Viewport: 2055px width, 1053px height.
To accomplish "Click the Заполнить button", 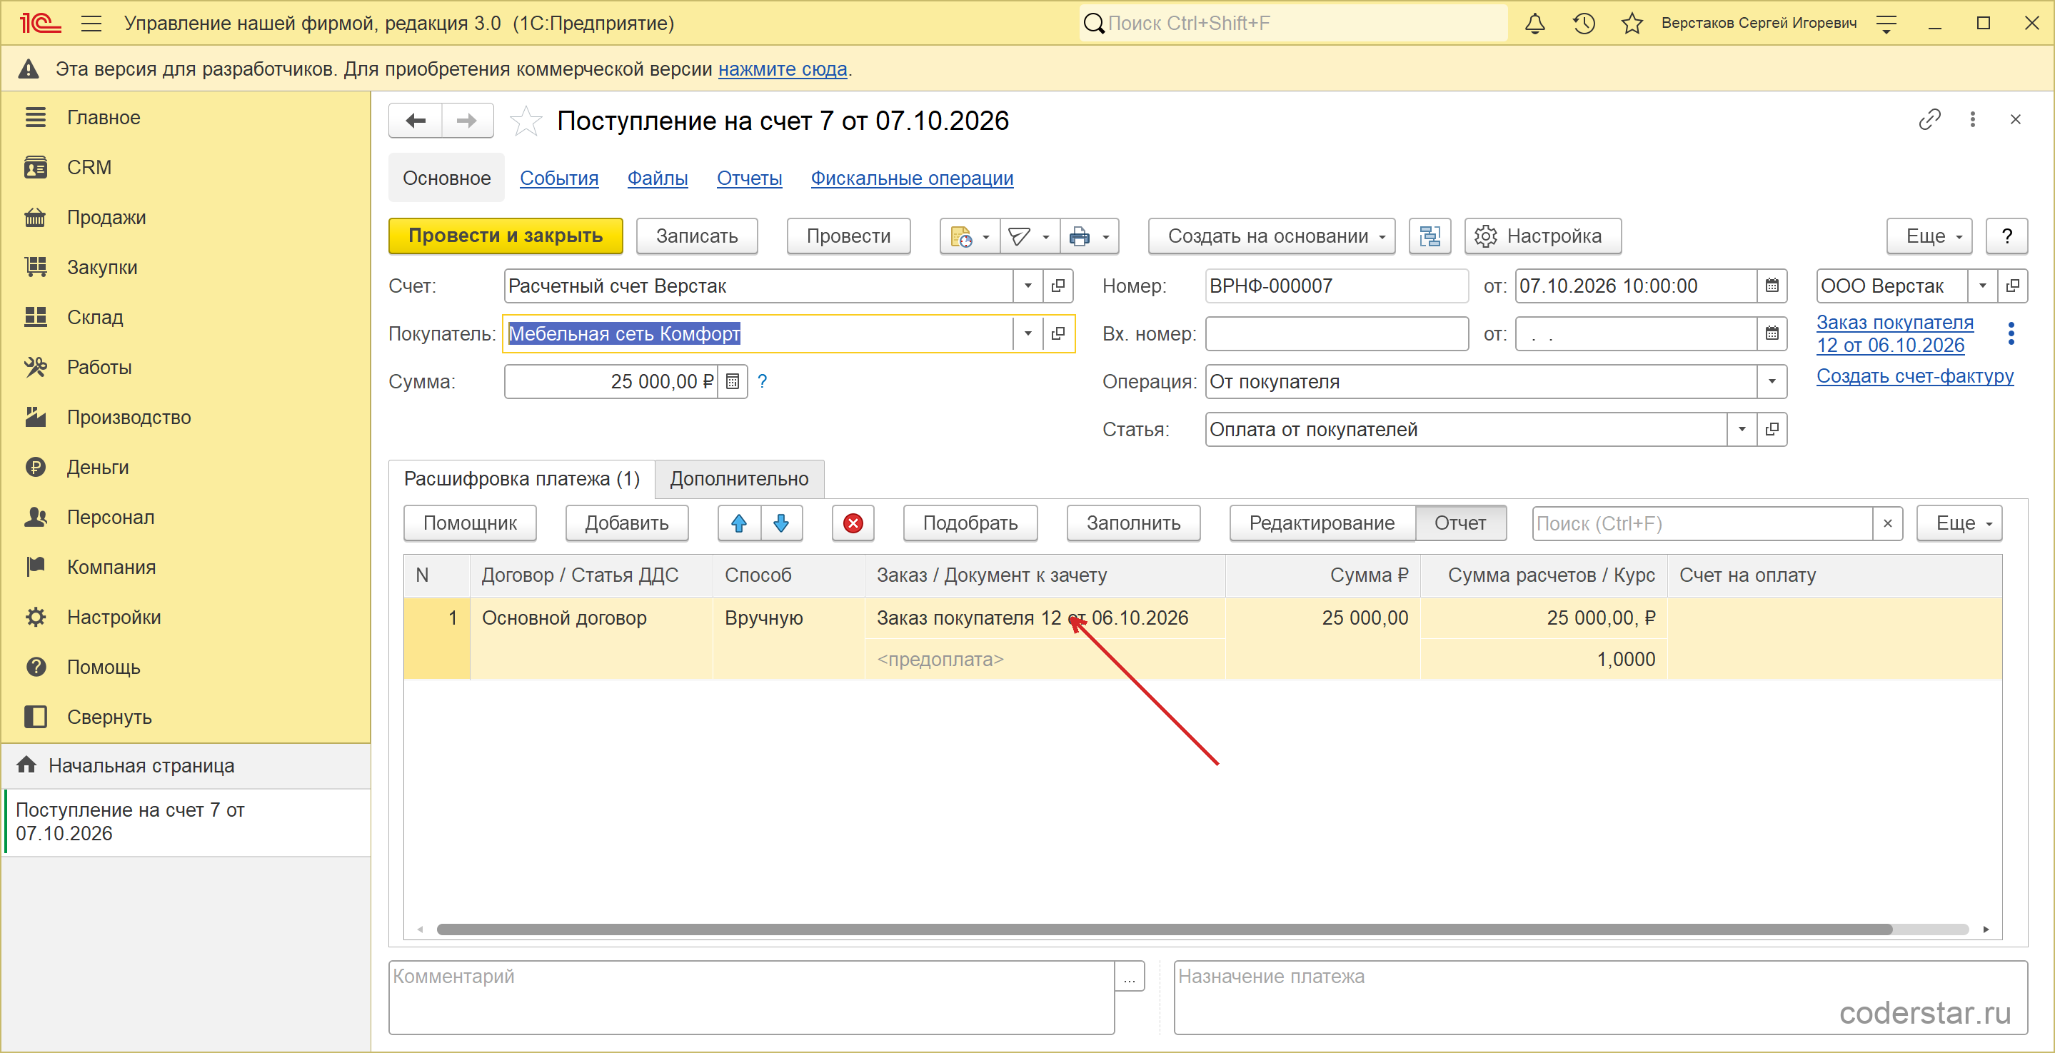I will coord(1132,523).
